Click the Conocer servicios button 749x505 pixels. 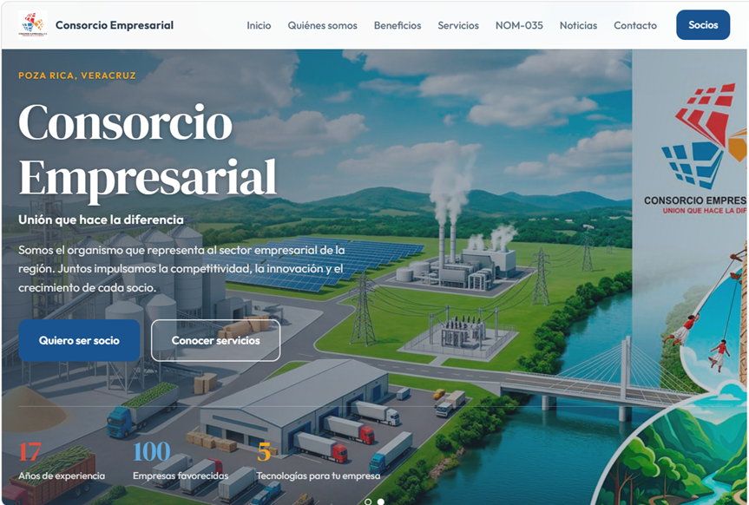pos(216,340)
